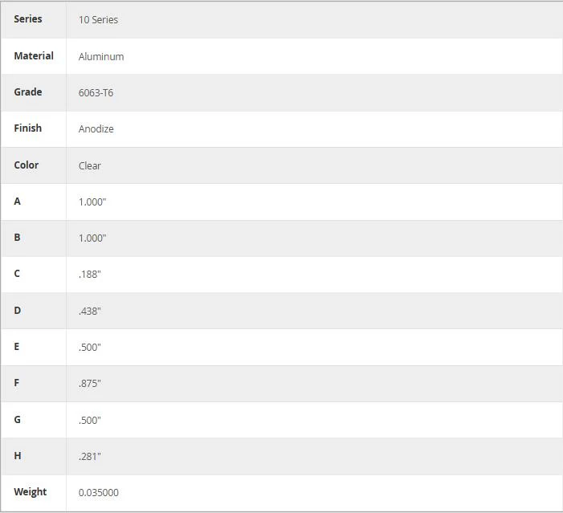Click the G row label

tap(17, 420)
